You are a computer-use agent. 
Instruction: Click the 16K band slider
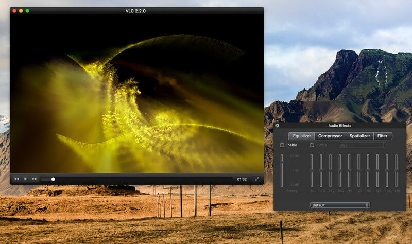[x=396, y=171]
